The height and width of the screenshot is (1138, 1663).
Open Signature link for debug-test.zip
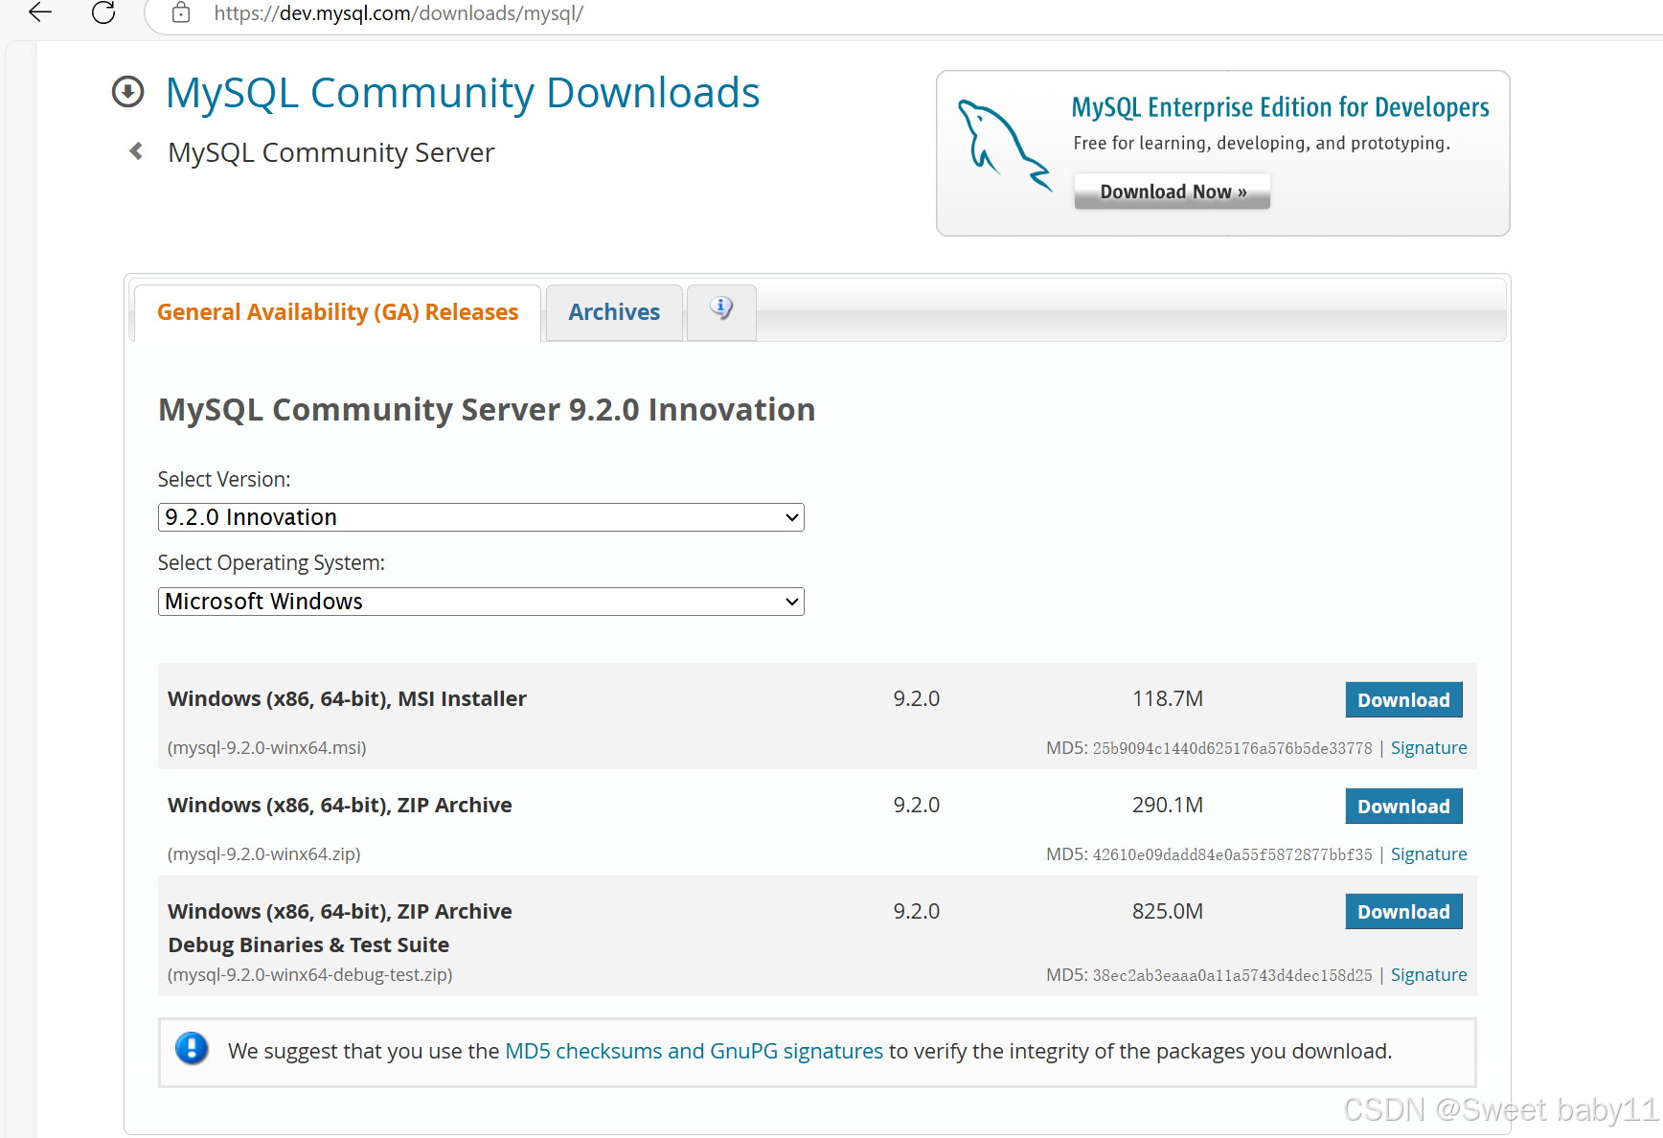click(1428, 975)
